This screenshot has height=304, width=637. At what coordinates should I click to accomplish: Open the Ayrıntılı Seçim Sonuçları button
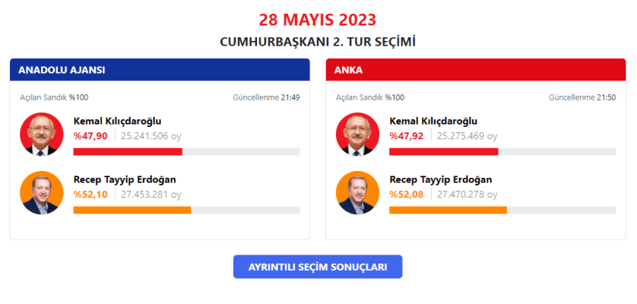(x=318, y=267)
